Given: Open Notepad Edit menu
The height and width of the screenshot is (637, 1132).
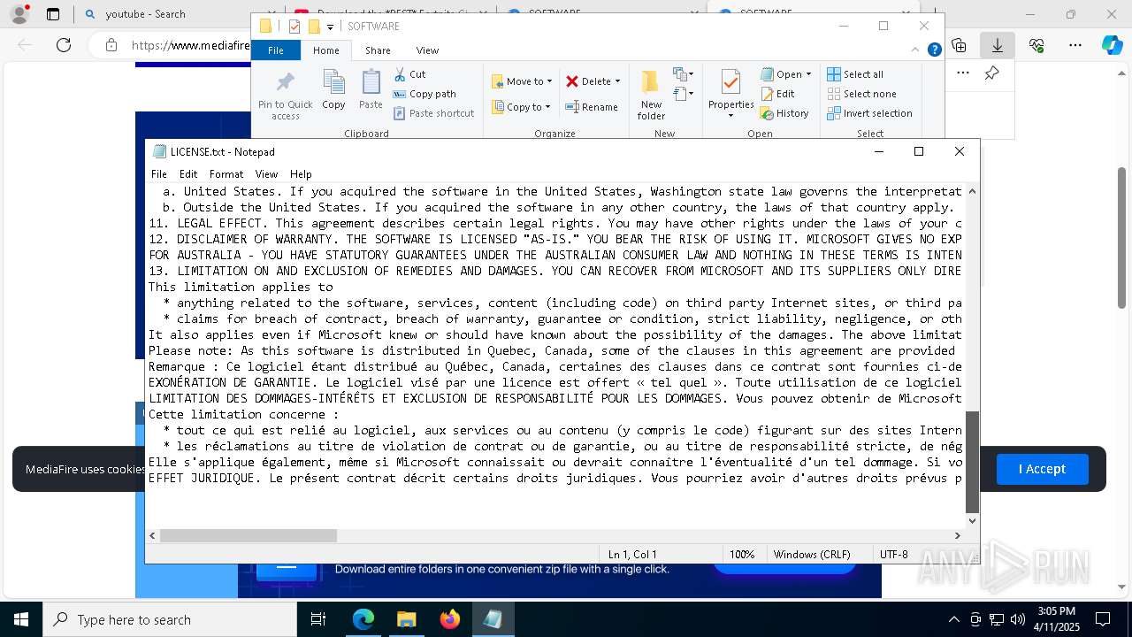Looking at the screenshot, I should pyautogui.click(x=188, y=174).
